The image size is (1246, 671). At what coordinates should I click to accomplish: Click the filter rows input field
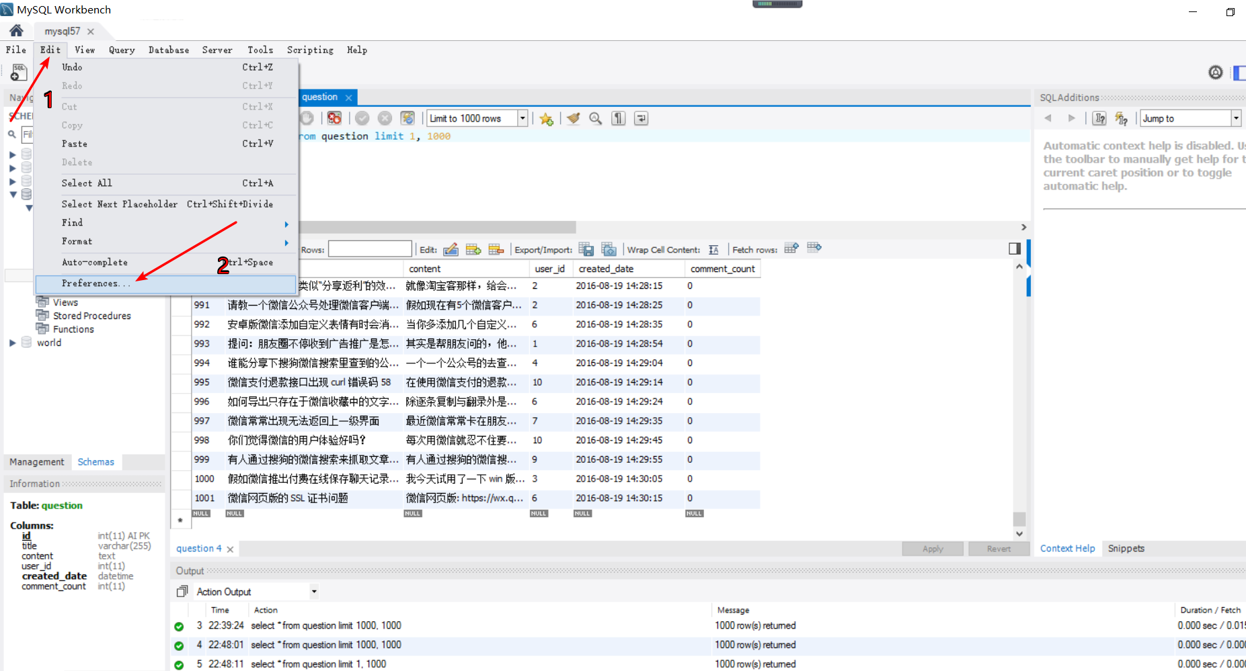pos(370,249)
